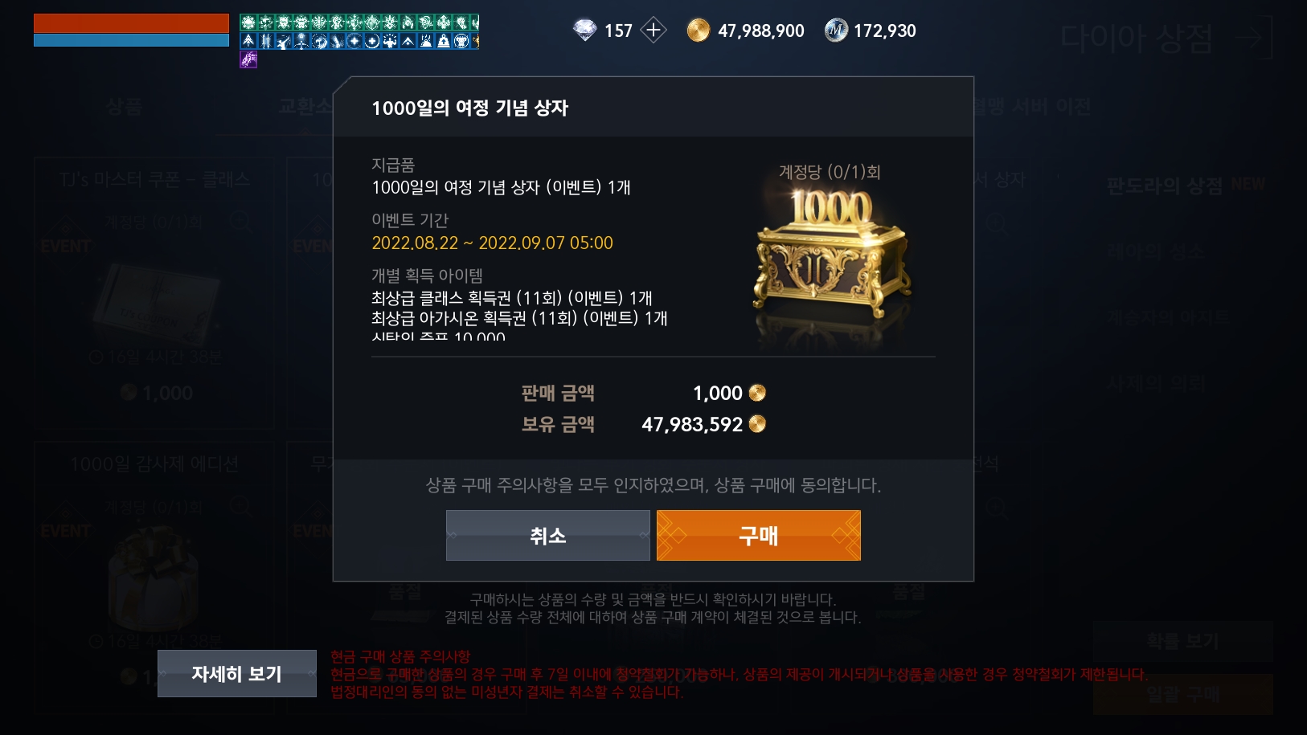1307x735 pixels.
Task: Click the diamond currency icon
Action: click(584, 31)
